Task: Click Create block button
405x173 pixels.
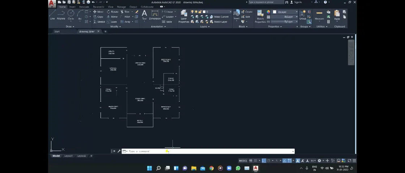Action: click(x=247, y=12)
